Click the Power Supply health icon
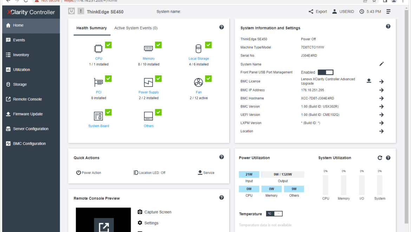Screen dimensions: 411x232 coord(148,83)
